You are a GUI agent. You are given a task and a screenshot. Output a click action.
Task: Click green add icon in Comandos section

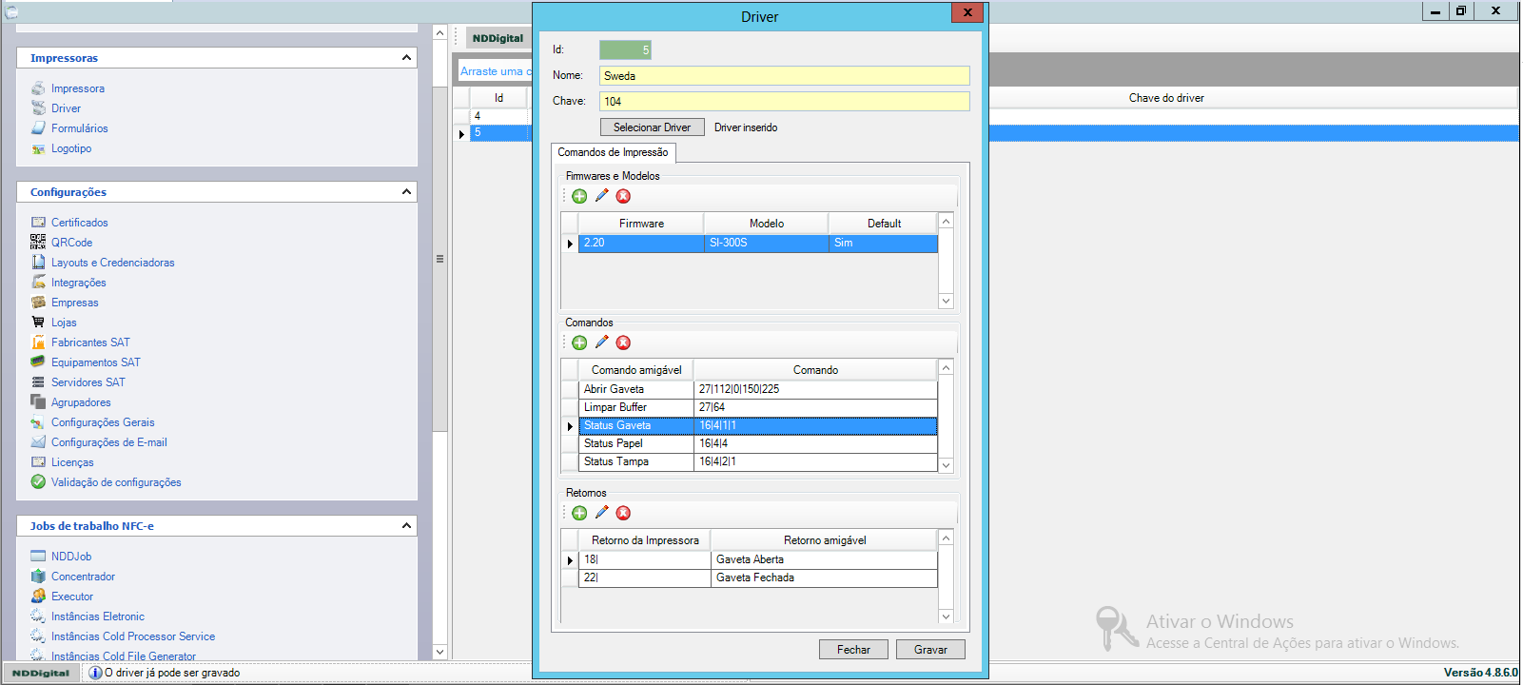pyautogui.click(x=579, y=342)
